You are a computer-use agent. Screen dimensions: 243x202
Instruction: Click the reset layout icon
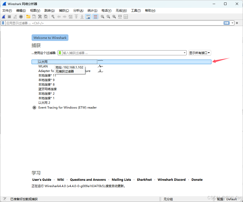pos(126,17)
